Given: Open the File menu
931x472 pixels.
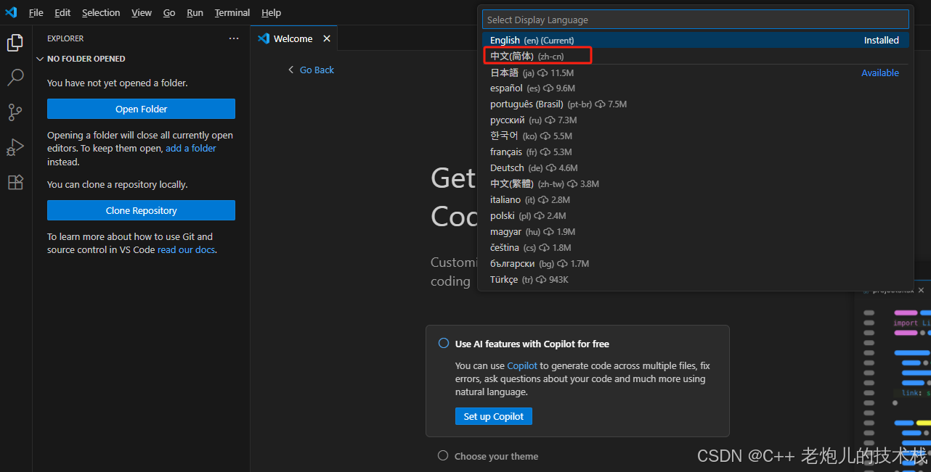Looking at the screenshot, I should point(36,13).
